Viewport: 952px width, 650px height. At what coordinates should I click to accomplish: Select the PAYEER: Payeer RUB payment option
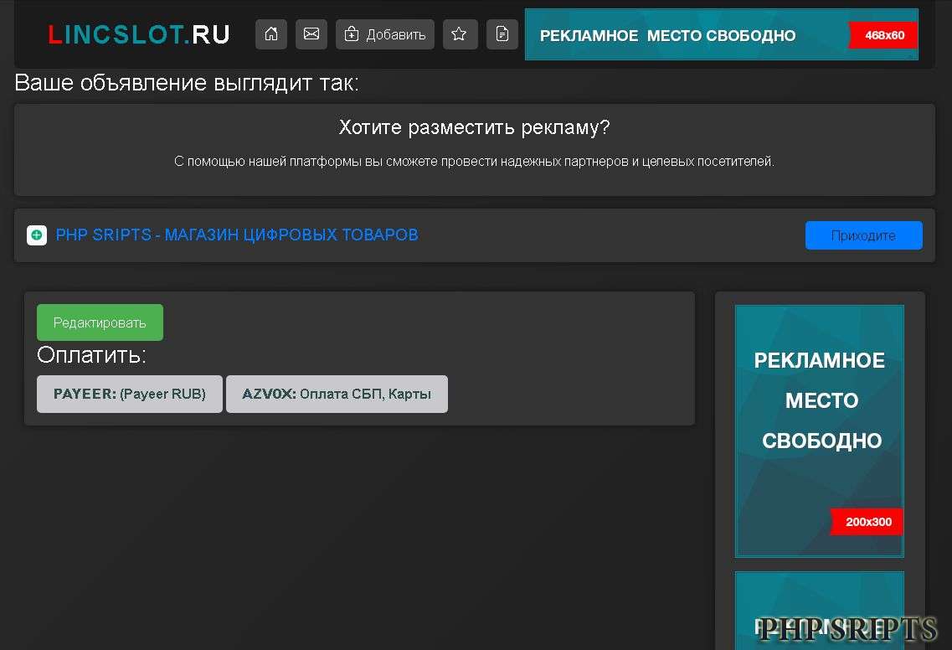coord(129,394)
